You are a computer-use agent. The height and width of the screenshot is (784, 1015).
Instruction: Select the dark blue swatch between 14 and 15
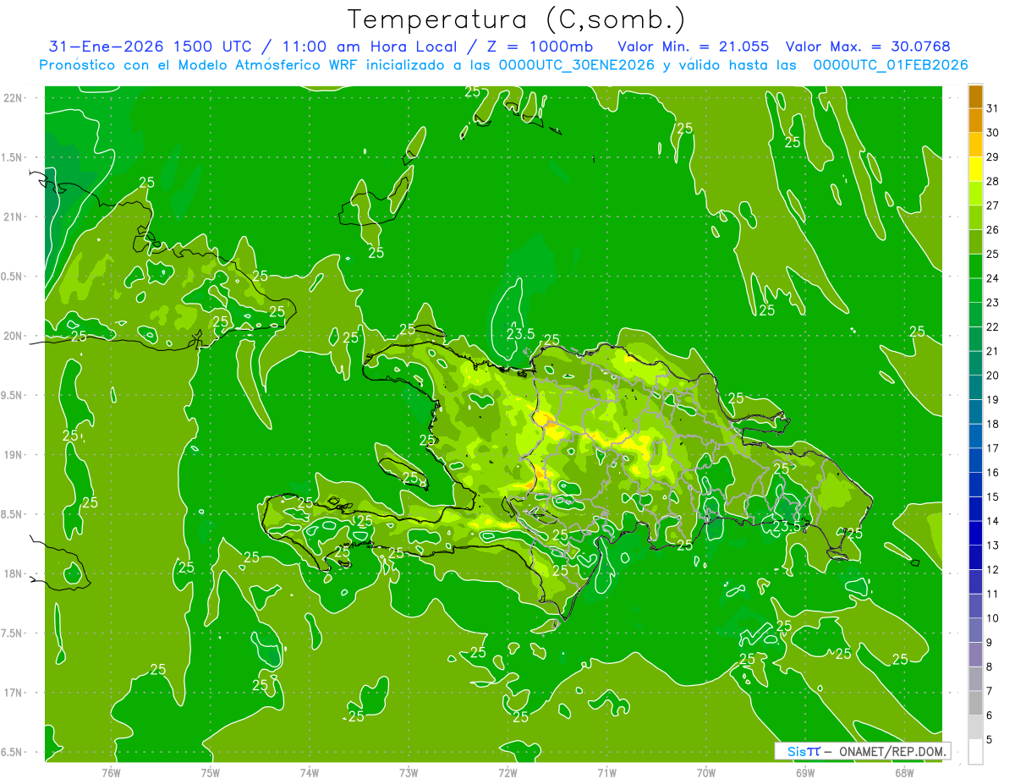tap(975, 509)
